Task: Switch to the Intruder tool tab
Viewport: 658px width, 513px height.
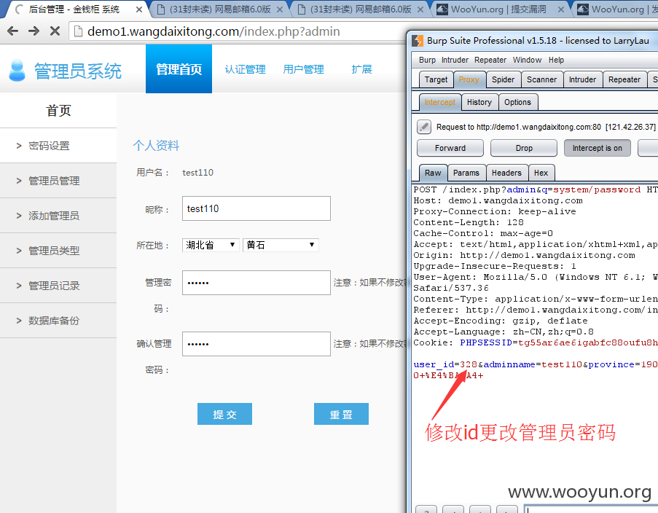Action: tap(582, 79)
